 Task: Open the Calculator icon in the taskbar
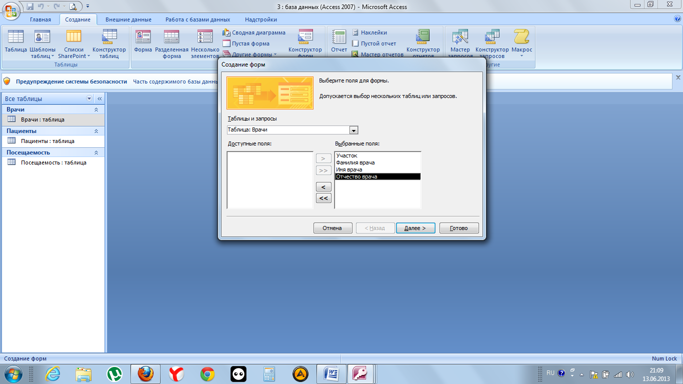pyautogui.click(x=269, y=373)
